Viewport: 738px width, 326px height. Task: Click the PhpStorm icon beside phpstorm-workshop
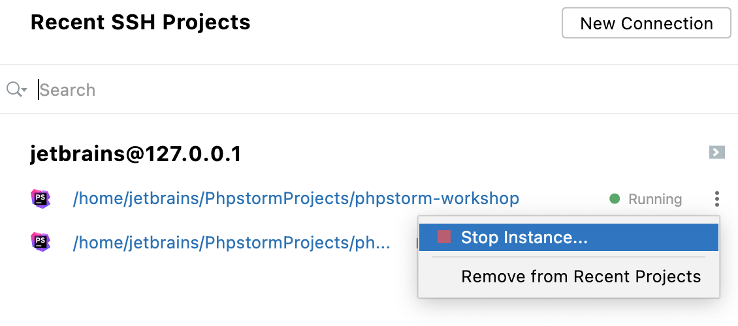coord(40,198)
